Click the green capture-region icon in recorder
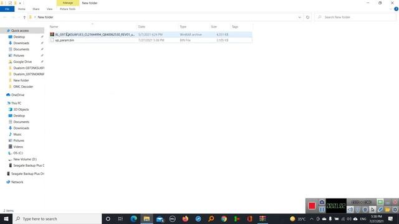399x224 pixels. pyautogui.click(x=380, y=202)
